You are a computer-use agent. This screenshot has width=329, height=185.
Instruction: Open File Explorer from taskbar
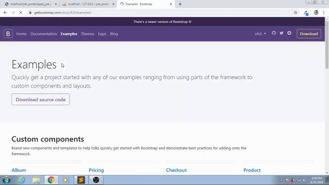click(x=36, y=180)
